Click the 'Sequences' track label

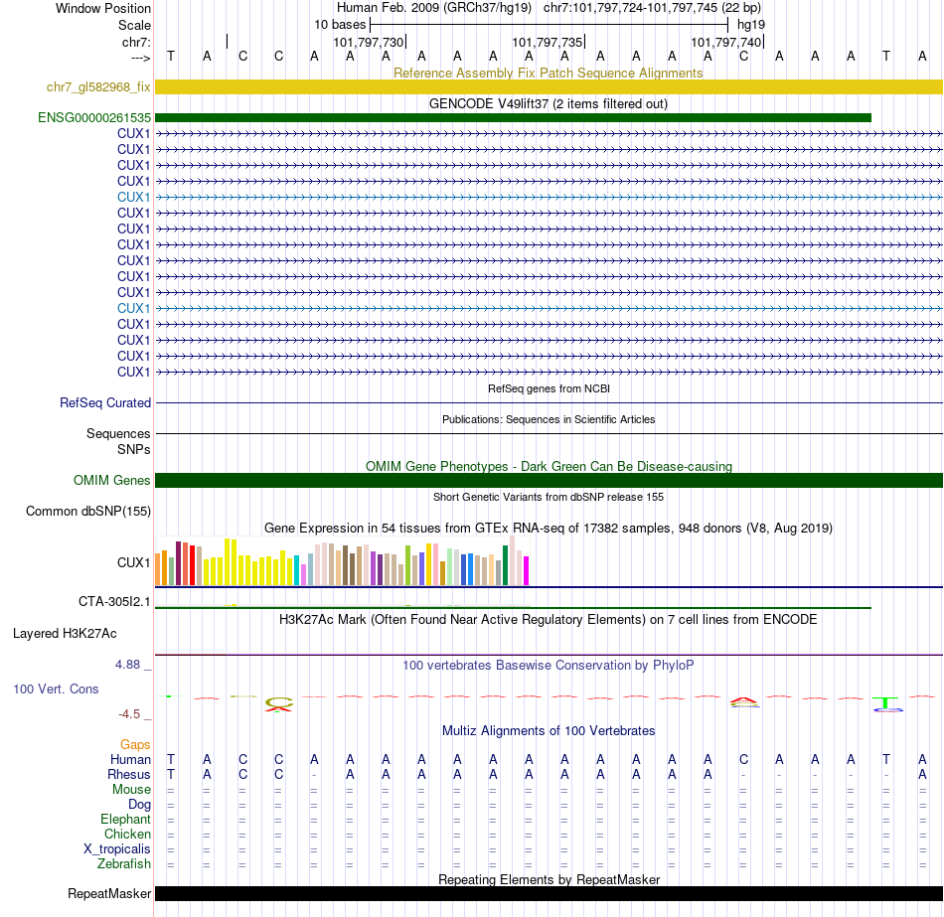[x=118, y=433]
